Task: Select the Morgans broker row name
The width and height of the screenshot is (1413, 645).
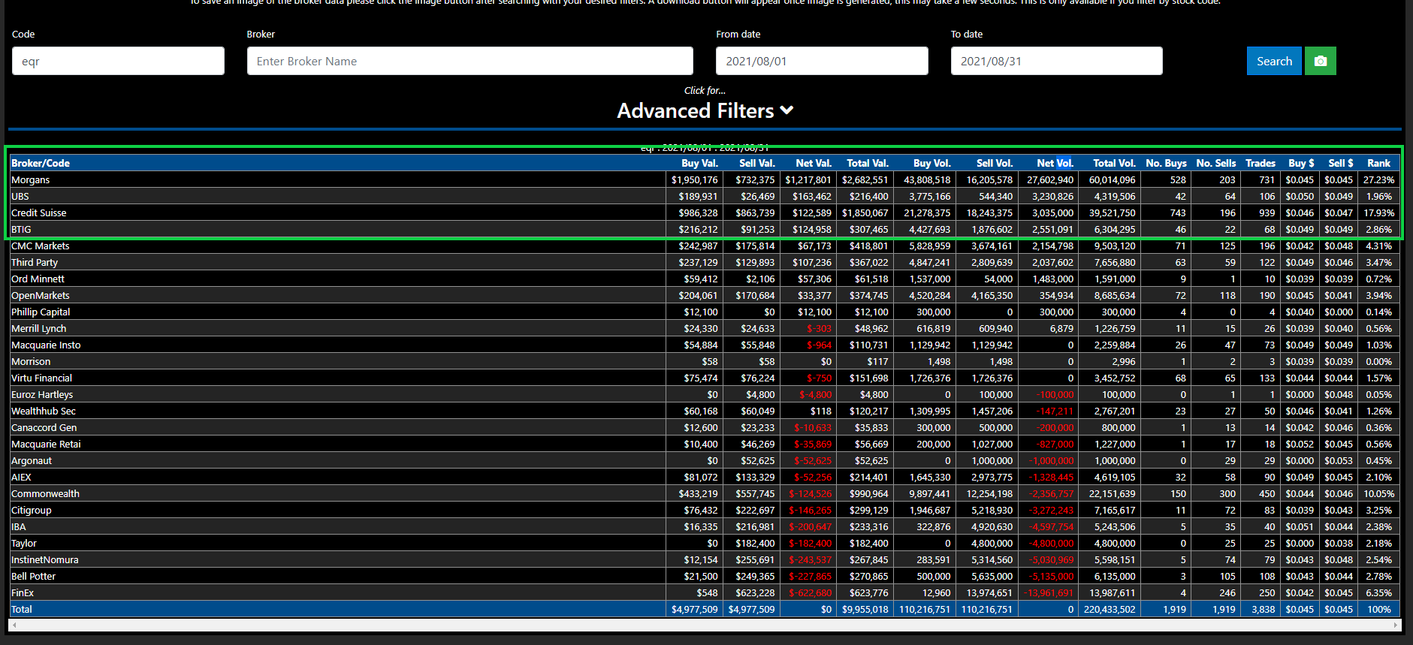Action: (30, 180)
